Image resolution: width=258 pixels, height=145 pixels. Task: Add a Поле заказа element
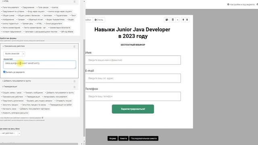(42, 7)
